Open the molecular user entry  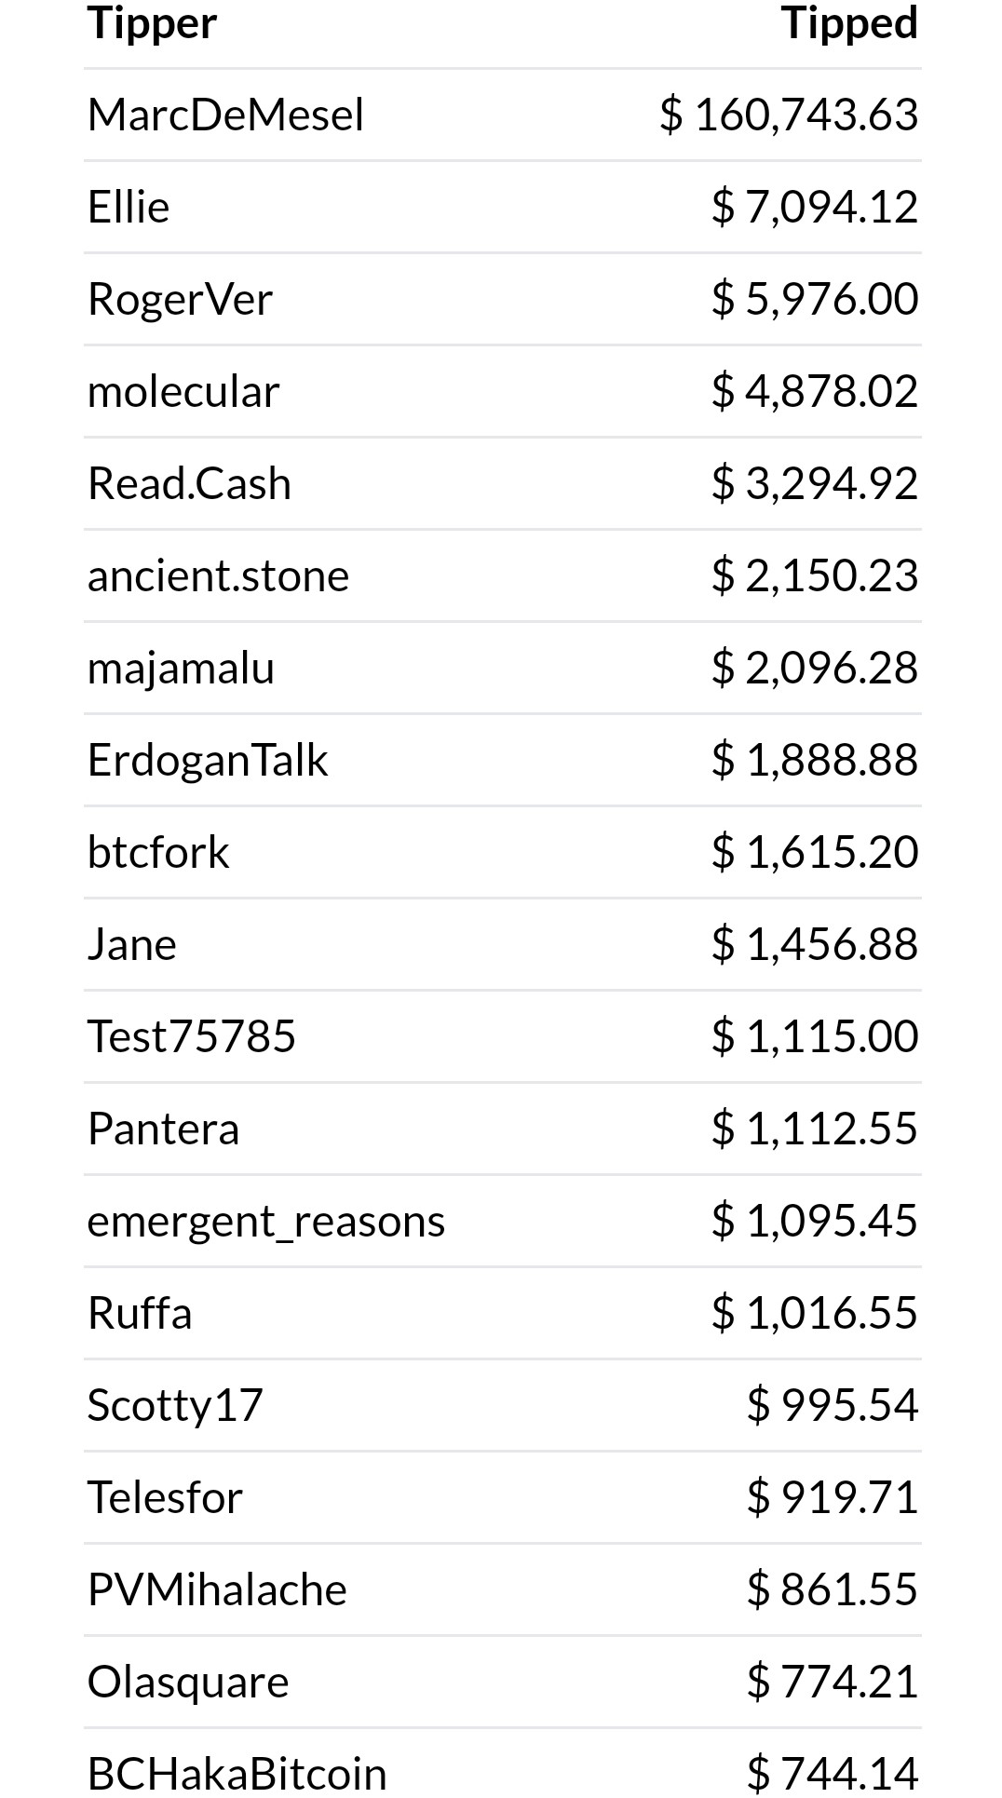coord(183,391)
